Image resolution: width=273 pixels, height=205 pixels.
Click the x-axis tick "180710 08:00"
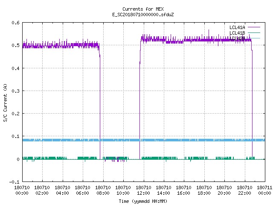pyautogui.click(x=103, y=190)
